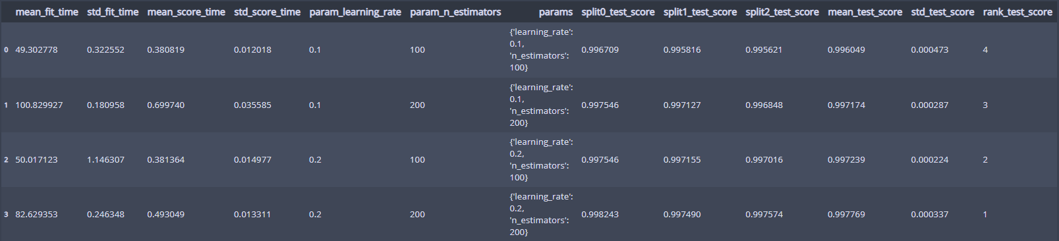Click the rank_test_score column header
1059x241 pixels.
(x=1017, y=12)
